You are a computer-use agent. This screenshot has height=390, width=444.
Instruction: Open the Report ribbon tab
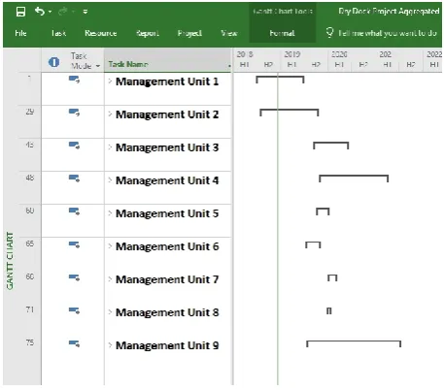pos(148,33)
